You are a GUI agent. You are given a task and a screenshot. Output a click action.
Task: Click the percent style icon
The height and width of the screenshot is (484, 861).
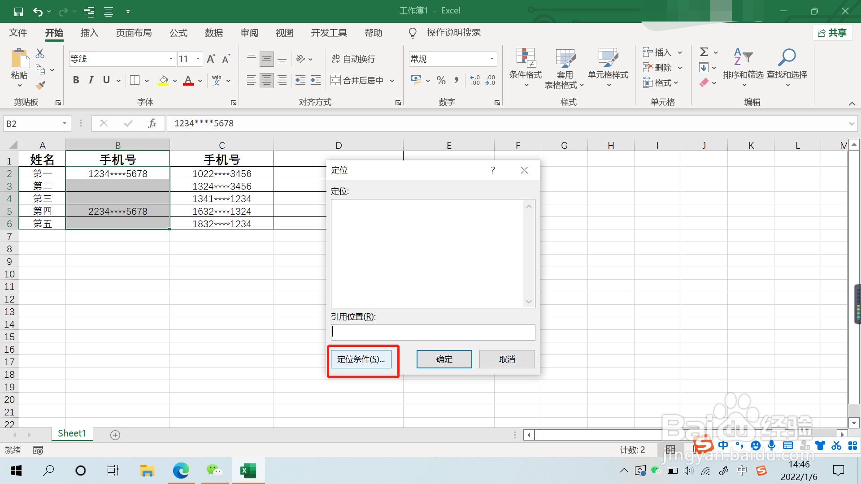(441, 80)
